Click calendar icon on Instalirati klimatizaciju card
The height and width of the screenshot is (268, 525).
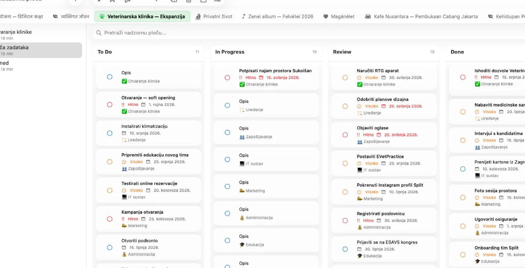click(124, 133)
